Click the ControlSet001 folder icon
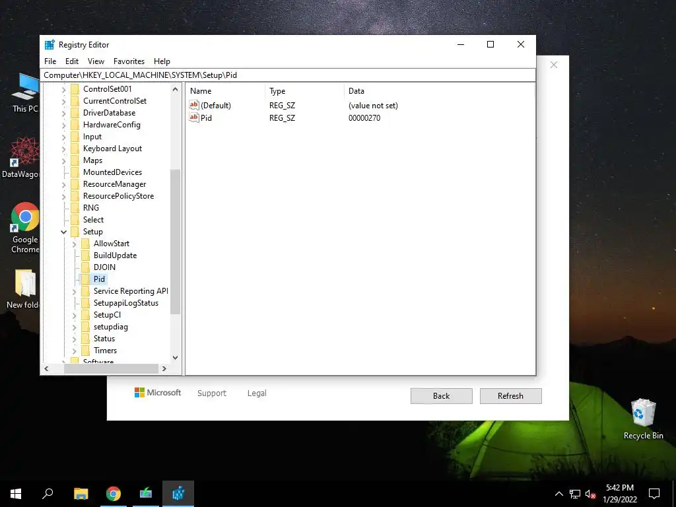Image resolution: width=676 pixels, height=507 pixels. pos(75,89)
